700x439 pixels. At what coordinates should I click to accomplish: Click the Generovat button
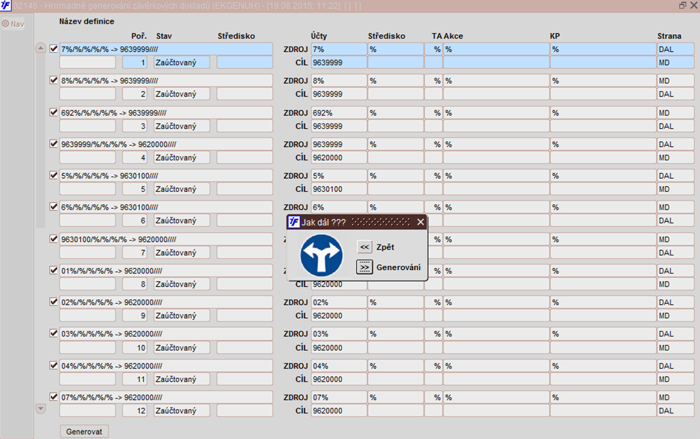[x=84, y=431]
